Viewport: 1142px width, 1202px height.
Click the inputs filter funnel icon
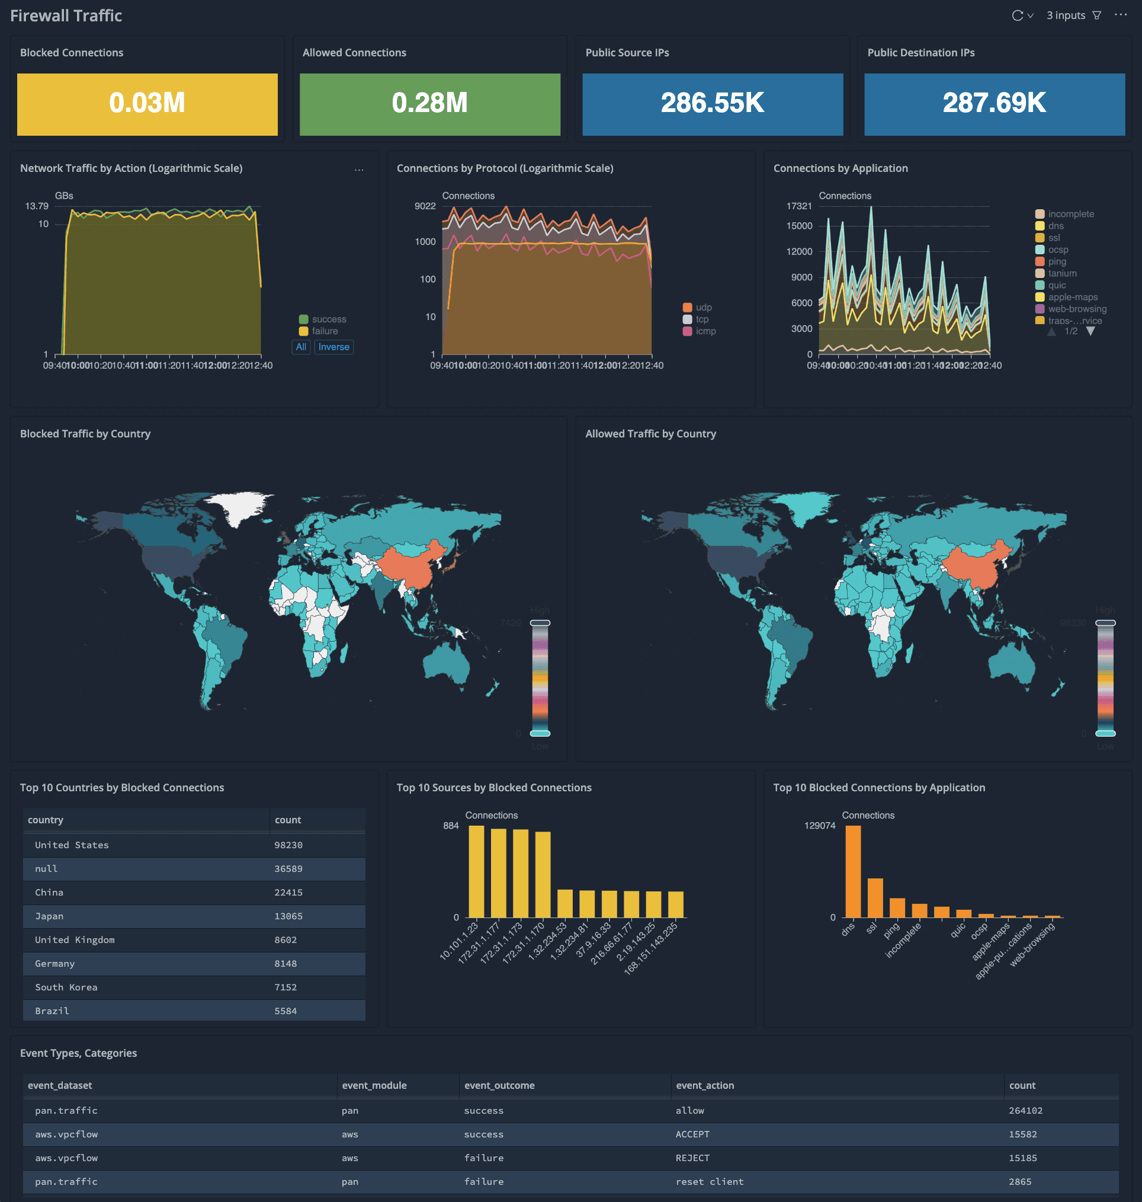coord(1096,16)
